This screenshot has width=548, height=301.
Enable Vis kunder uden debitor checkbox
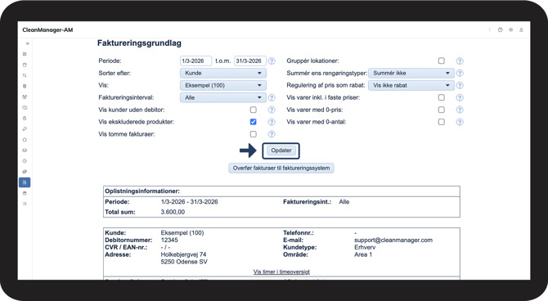point(254,110)
